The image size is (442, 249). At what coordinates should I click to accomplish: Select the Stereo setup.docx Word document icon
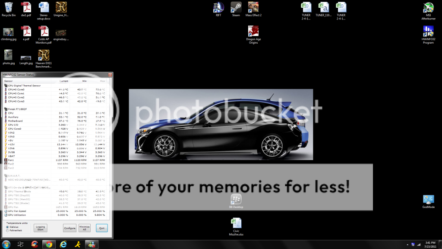tap(44, 11)
